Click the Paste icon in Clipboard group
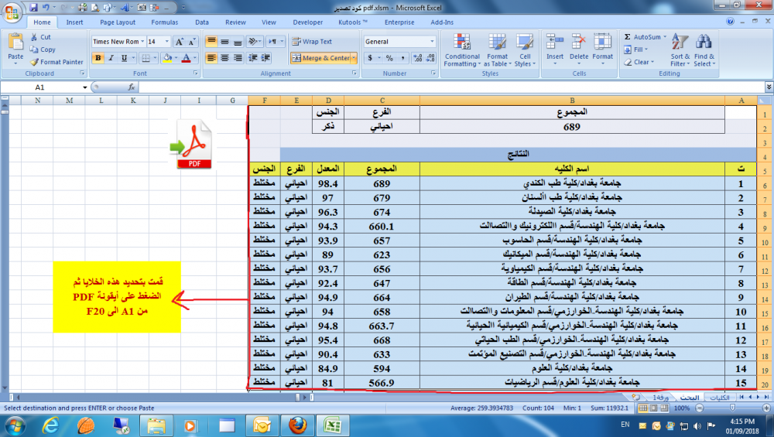774x437 pixels. click(x=15, y=43)
